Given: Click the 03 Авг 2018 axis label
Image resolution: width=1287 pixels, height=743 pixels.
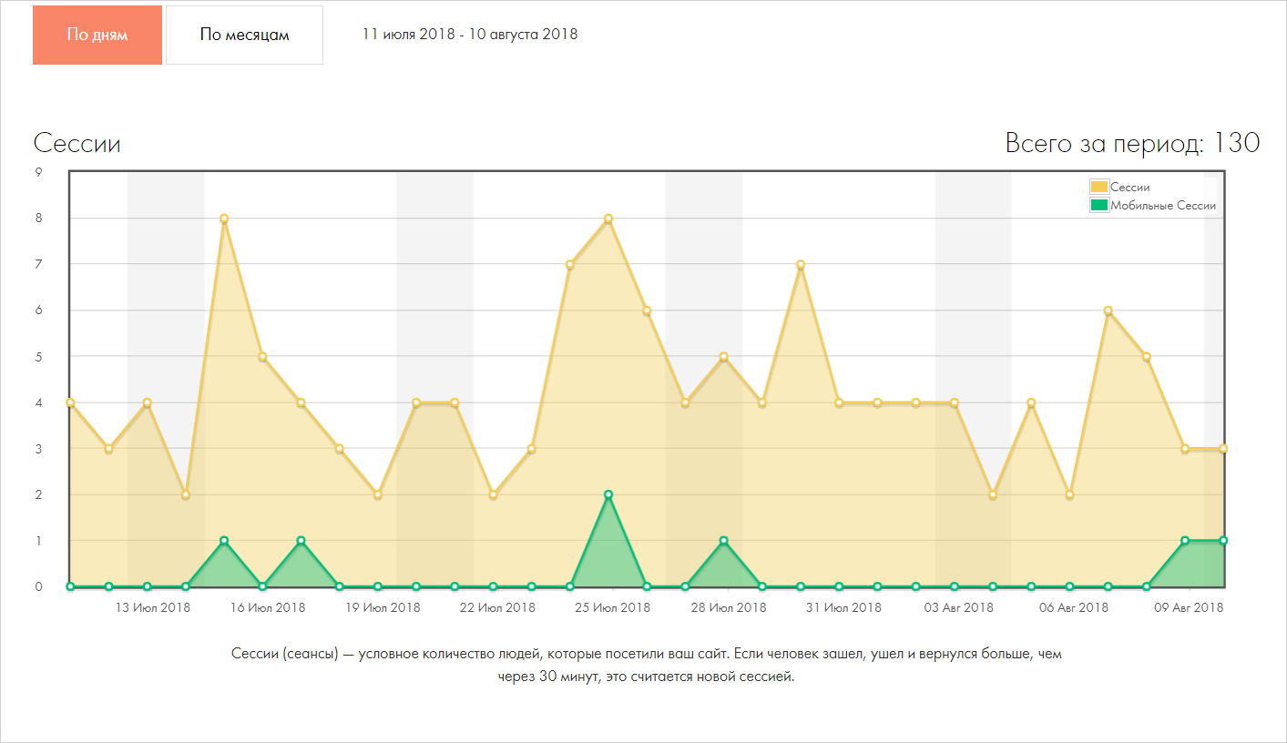Looking at the screenshot, I should (959, 607).
